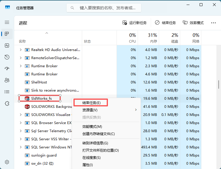Click the SOLIDWORKS Background process icon
Viewport: 221px width, 169px height.
27,107
